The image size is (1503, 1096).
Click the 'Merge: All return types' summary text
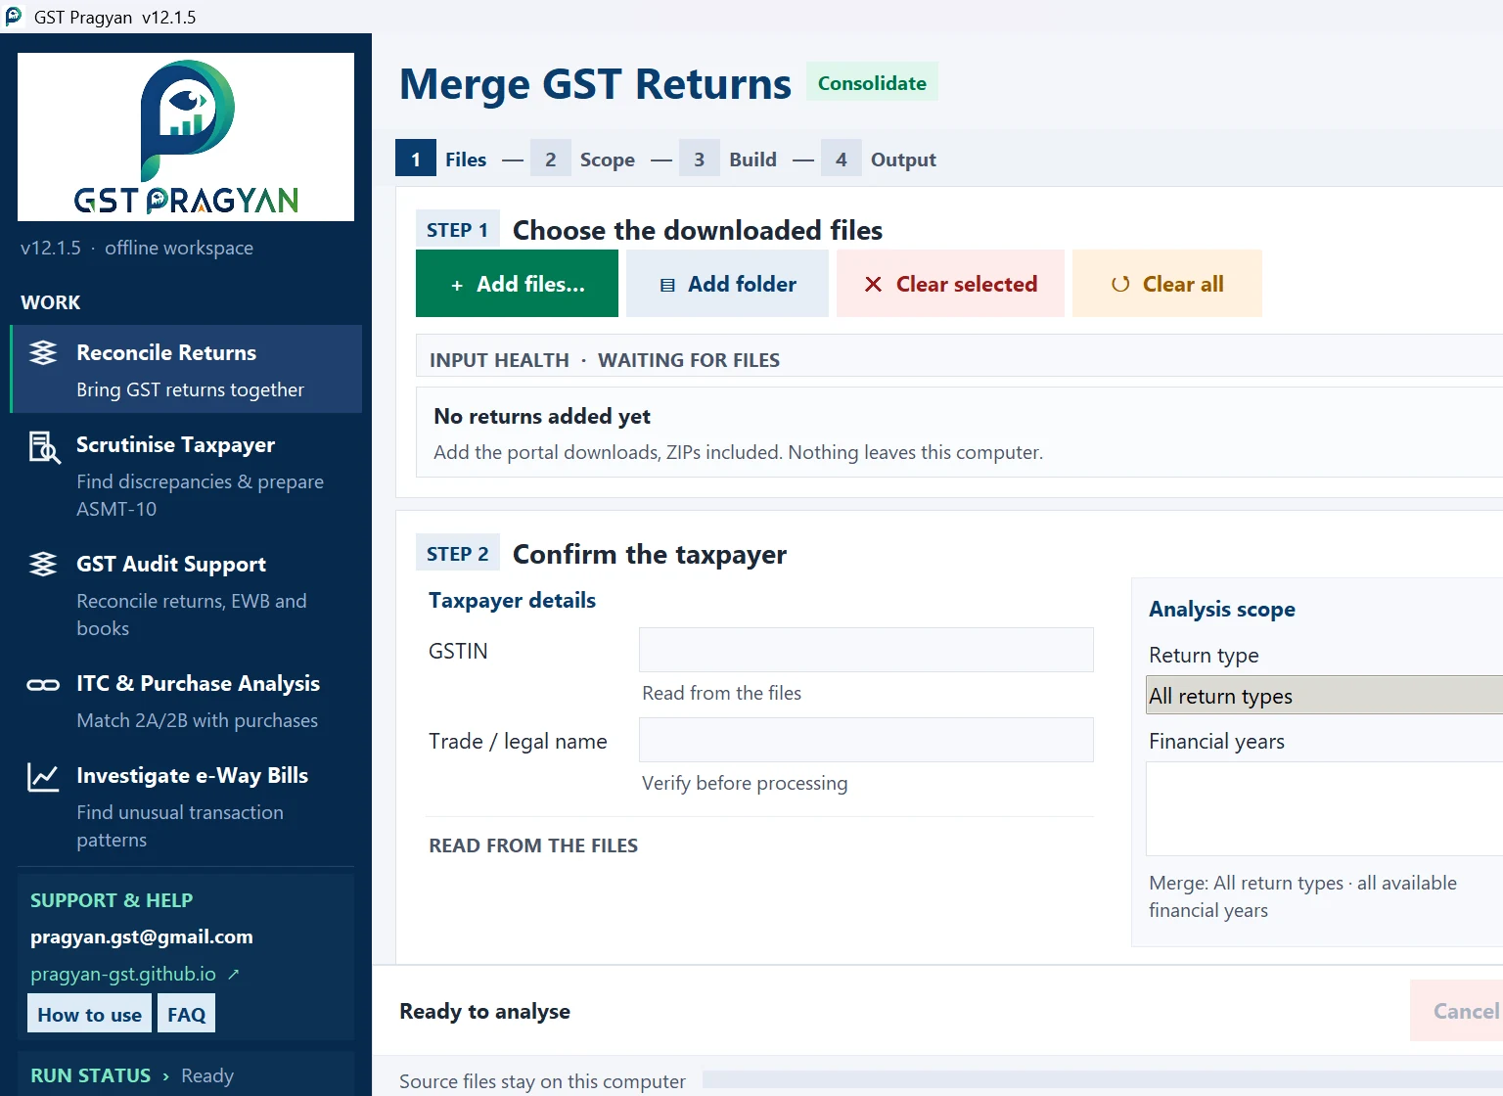[1302, 896]
